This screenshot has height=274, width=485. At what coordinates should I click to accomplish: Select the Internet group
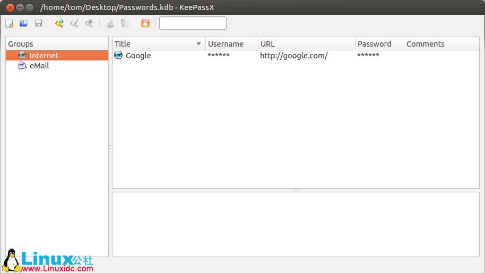57,55
